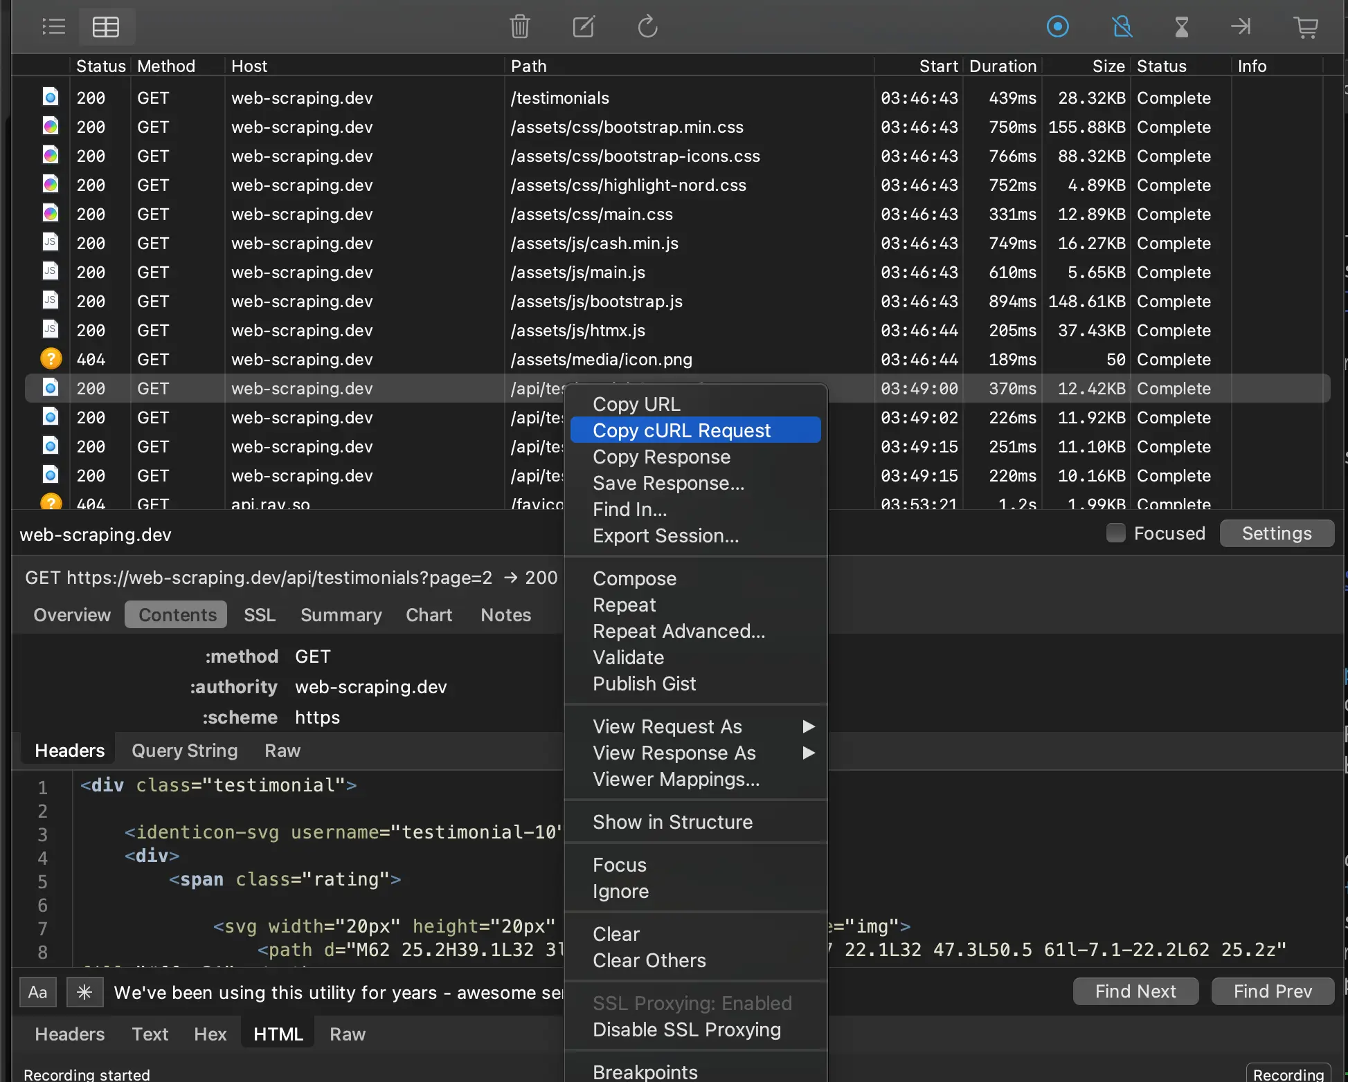The width and height of the screenshot is (1348, 1082).
Task: Expand View Response As submenu
Action: pos(672,752)
